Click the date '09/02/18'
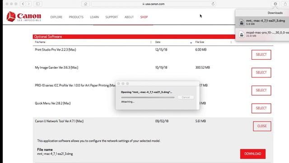Viewport: 289px width, 163px height. point(162,121)
